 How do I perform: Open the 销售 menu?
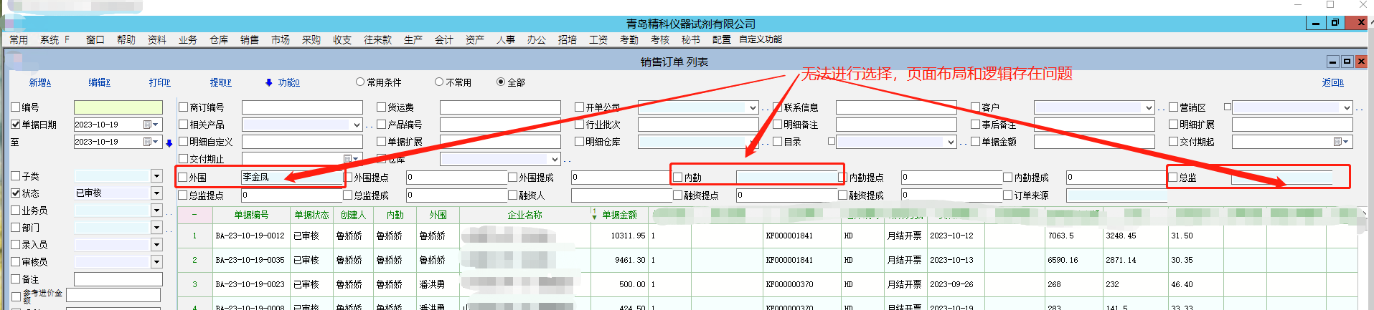[249, 40]
